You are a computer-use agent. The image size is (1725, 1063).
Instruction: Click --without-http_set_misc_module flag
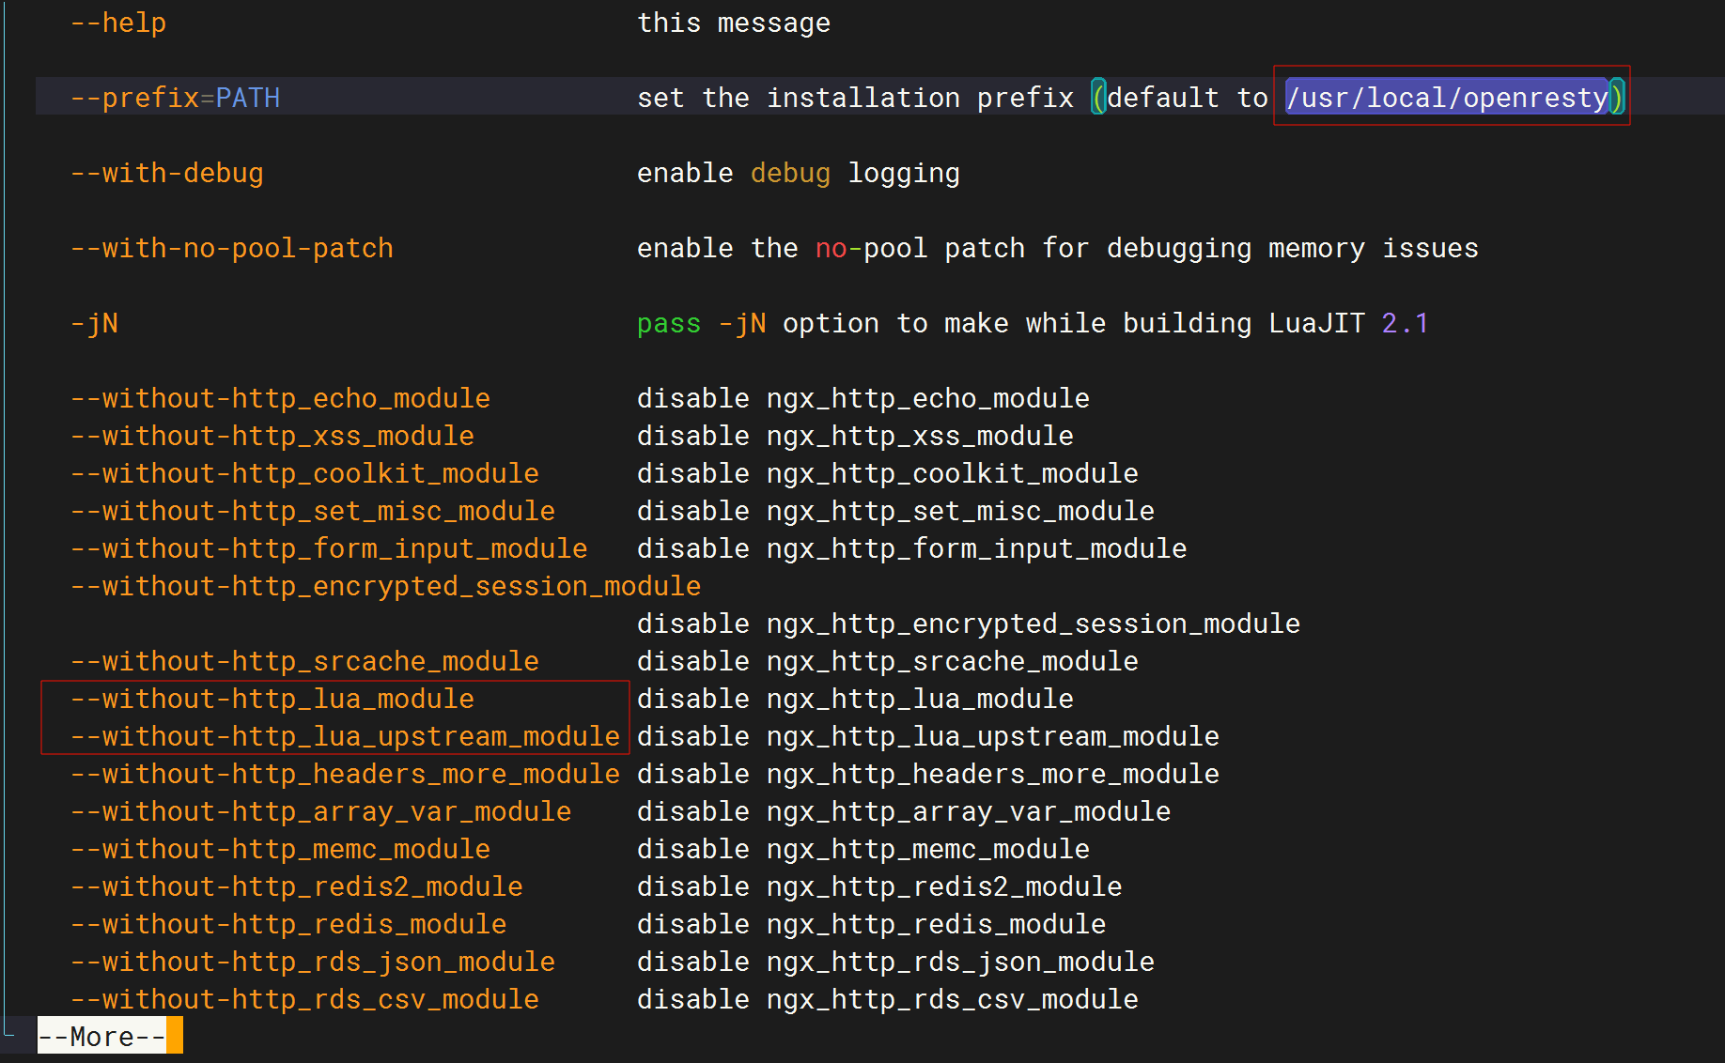point(313,511)
